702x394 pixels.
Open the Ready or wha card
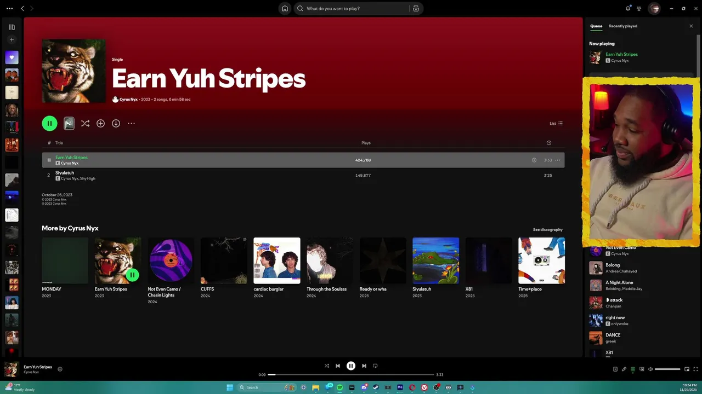click(x=382, y=268)
